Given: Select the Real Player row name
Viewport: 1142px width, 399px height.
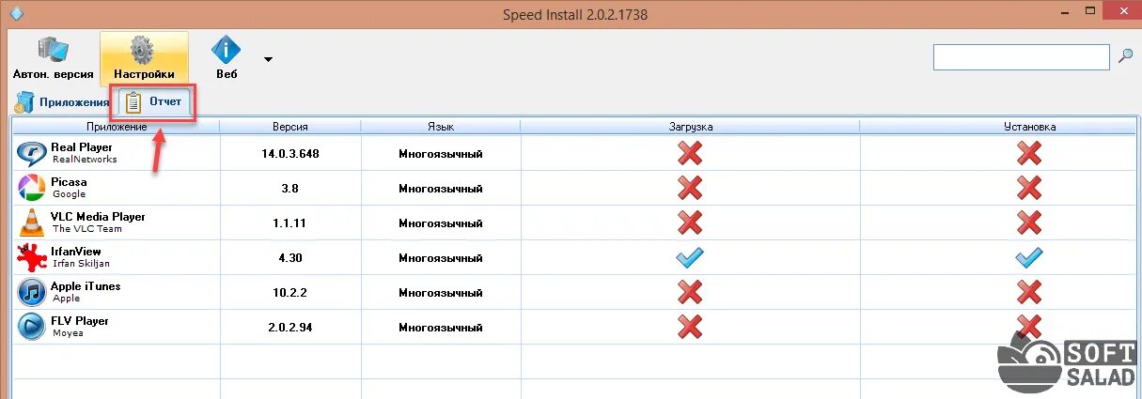Looking at the screenshot, I should tap(82, 147).
